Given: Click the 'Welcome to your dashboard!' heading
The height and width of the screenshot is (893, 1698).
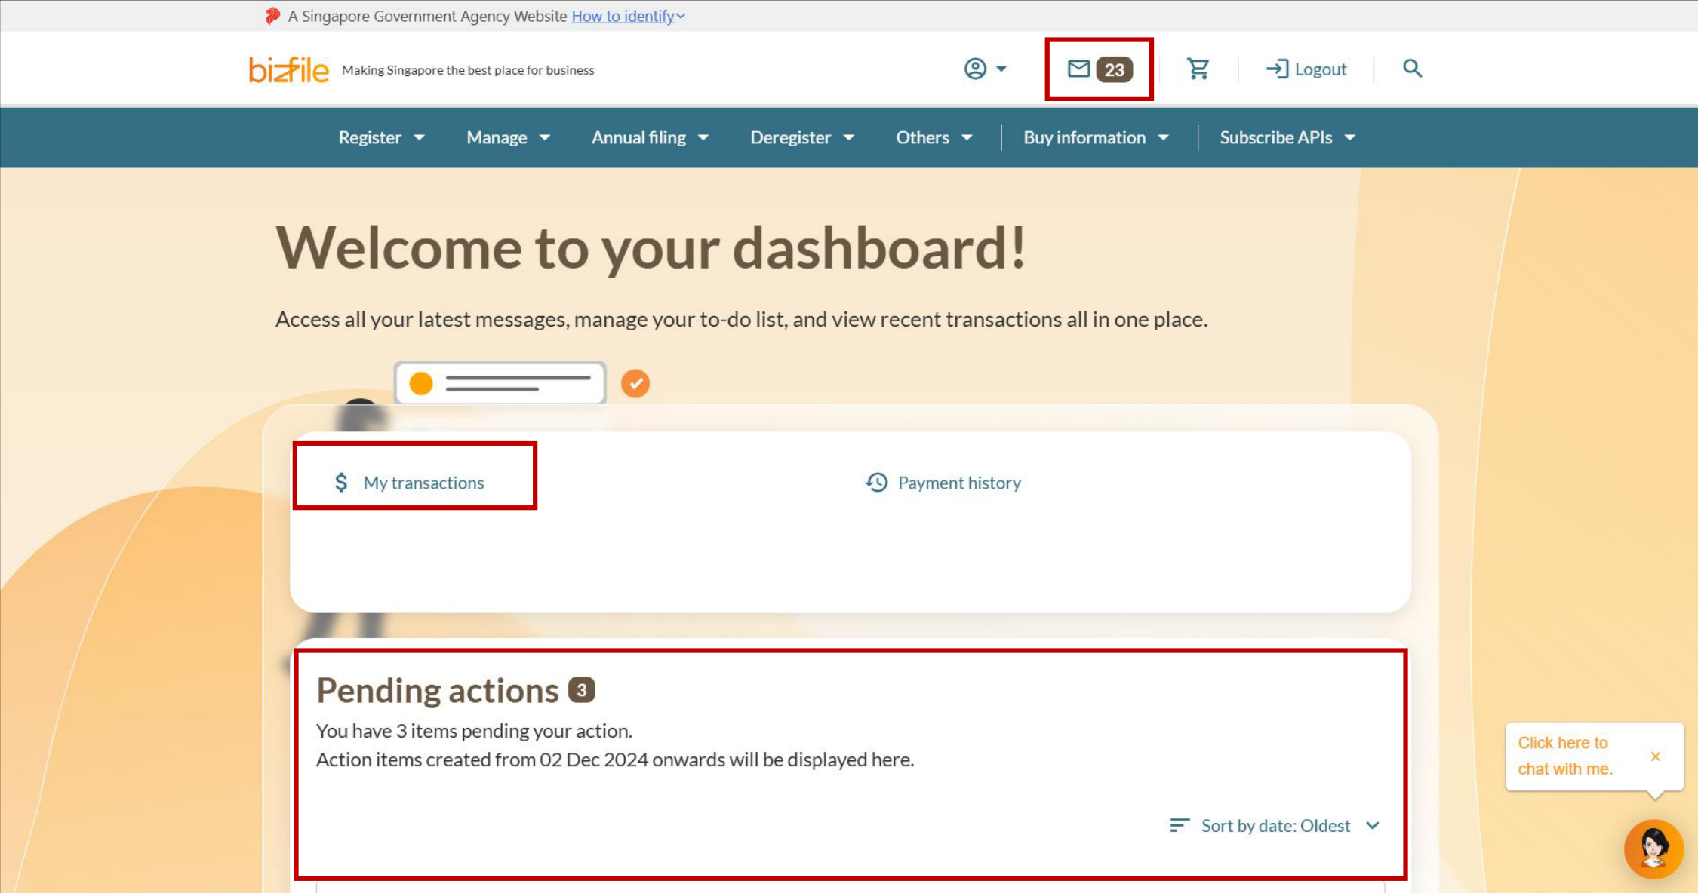Looking at the screenshot, I should (x=651, y=247).
